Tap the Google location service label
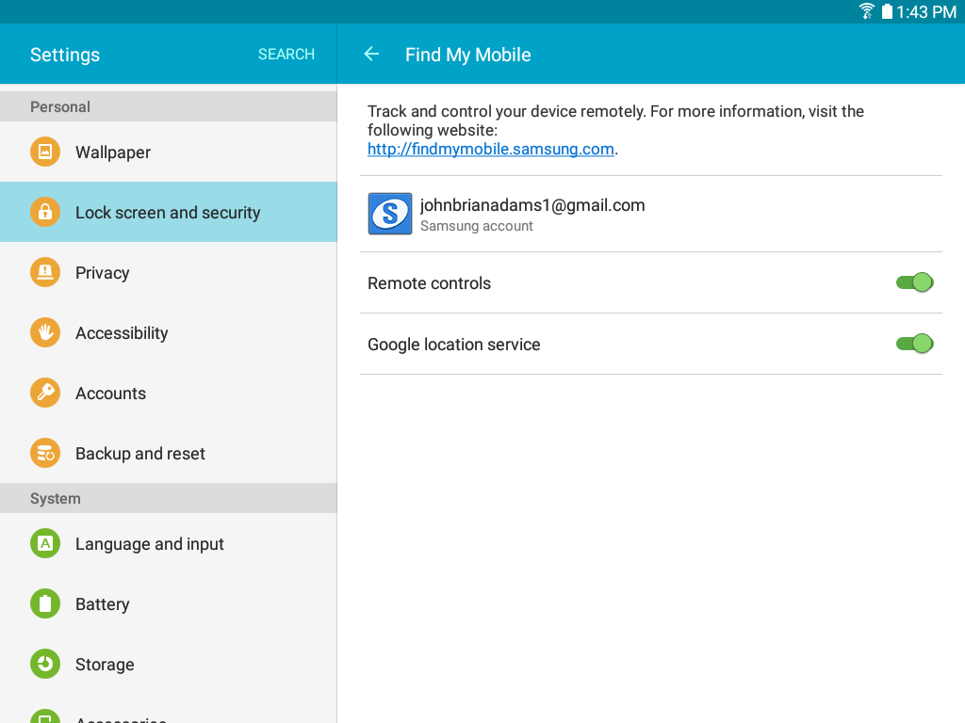 point(453,345)
